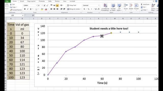163x91 pixels.
Task: Toggle Underline formatting
Action: 31,9
